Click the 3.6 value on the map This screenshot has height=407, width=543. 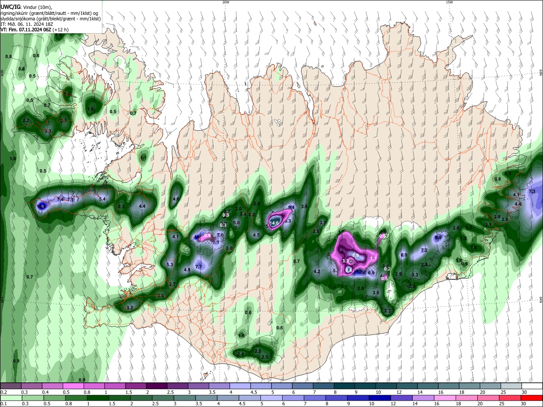point(376,293)
